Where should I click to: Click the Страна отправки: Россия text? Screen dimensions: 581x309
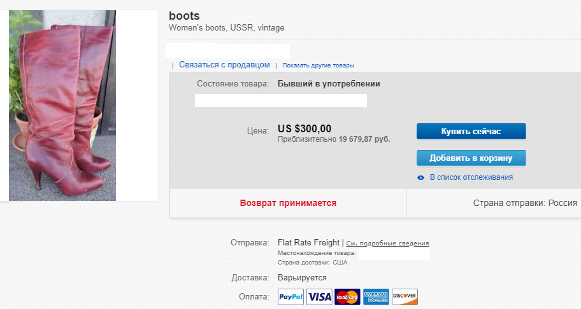(x=525, y=203)
